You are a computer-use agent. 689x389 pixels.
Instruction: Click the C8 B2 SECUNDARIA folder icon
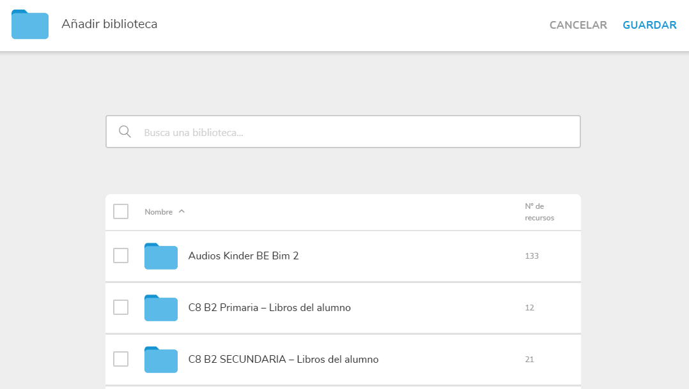pos(161,360)
